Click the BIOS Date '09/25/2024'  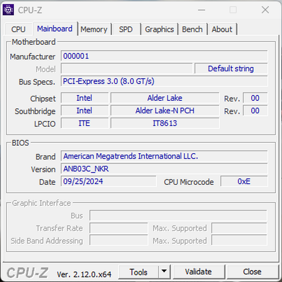[x=108, y=181]
